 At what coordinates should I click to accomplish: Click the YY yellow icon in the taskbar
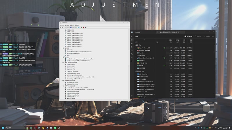tap(43, 128)
